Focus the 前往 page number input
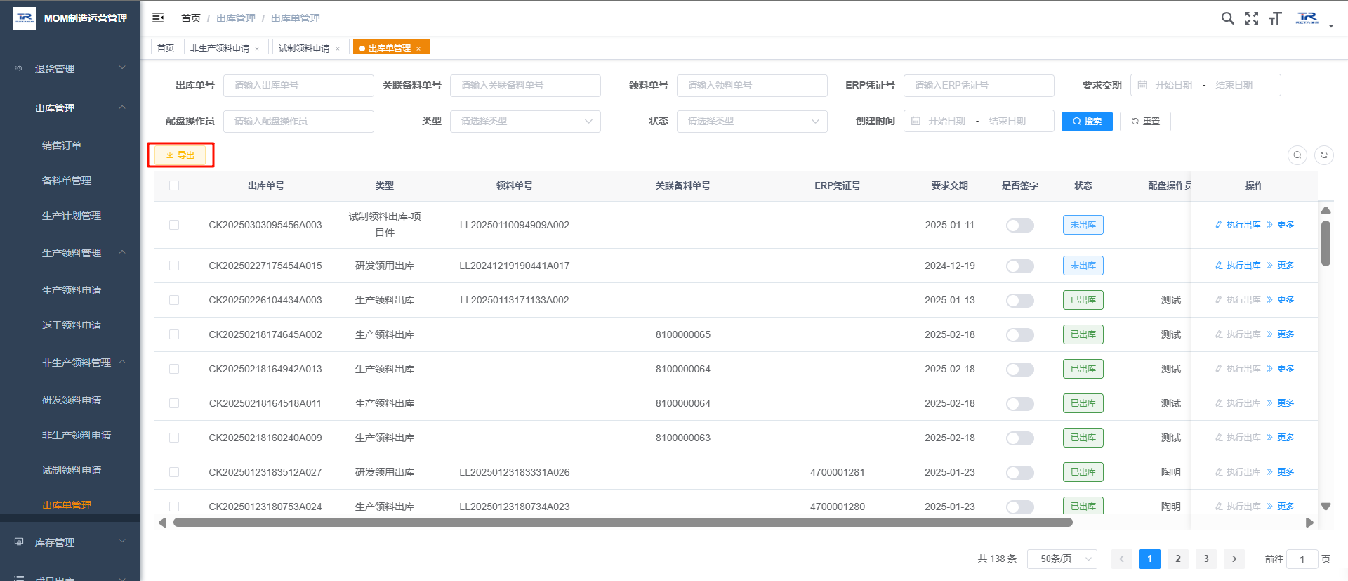 click(x=1302, y=559)
